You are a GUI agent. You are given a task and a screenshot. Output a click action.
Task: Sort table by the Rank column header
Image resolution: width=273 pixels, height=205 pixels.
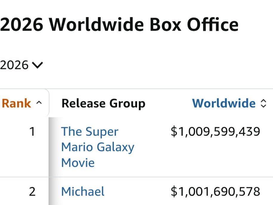[16, 103]
